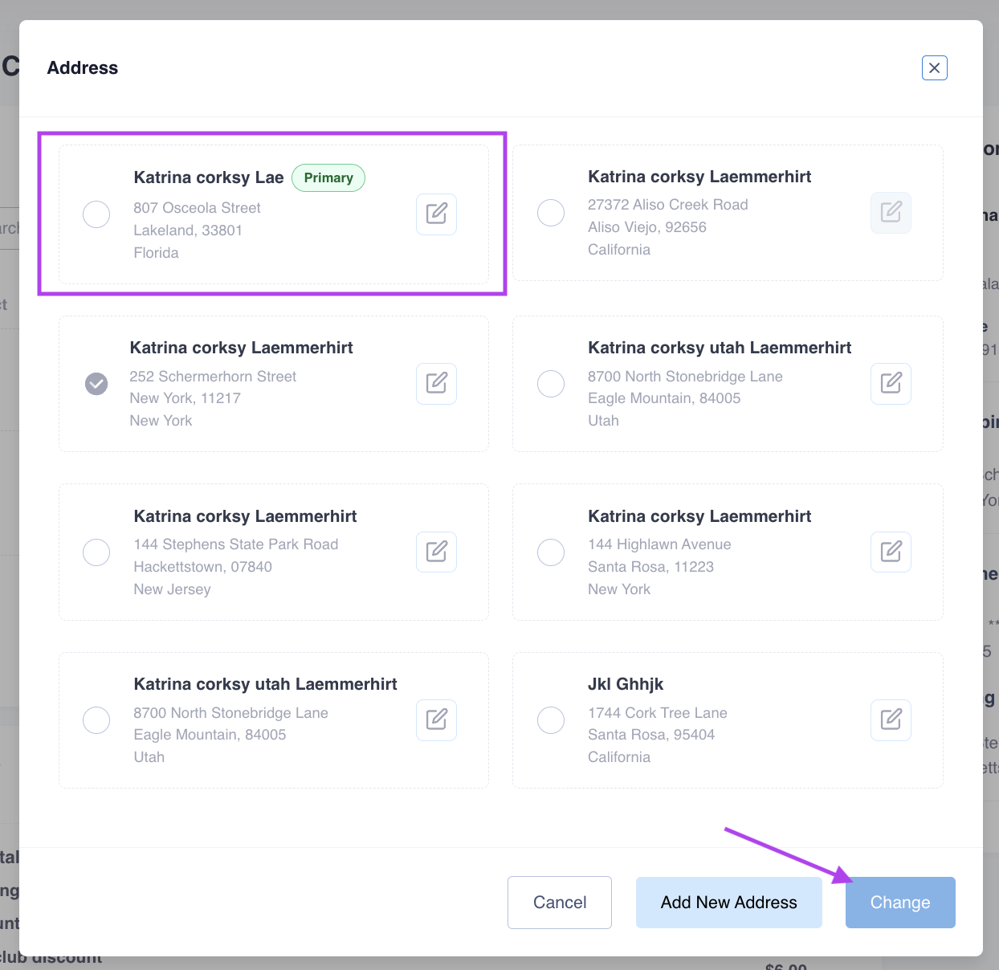Edit the 252 Schermerhorn Street address
This screenshot has width=999, height=970.
point(436,383)
